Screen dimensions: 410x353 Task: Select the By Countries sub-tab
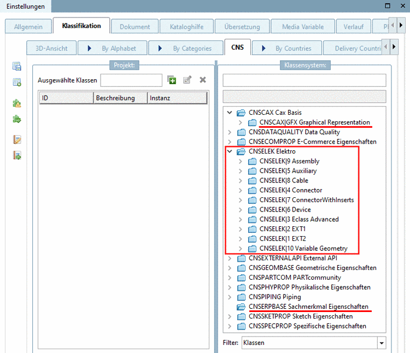click(x=287, y=48)
